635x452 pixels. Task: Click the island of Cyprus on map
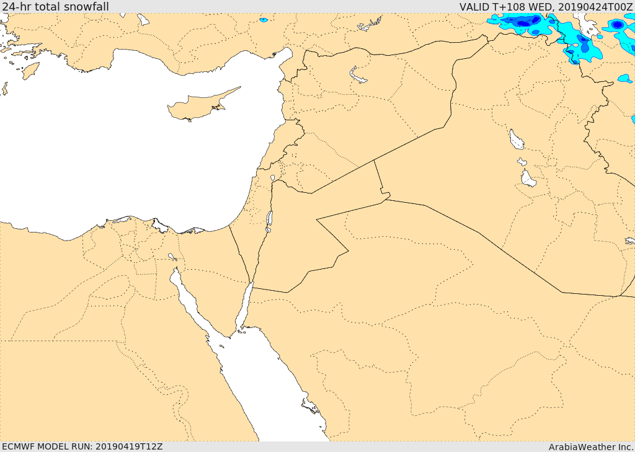(x=202, y=105)
